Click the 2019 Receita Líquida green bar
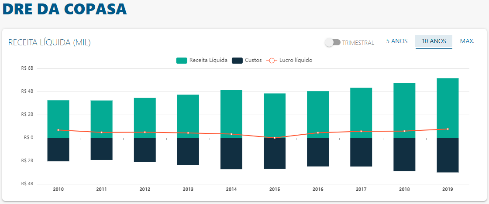 (448, 108)
